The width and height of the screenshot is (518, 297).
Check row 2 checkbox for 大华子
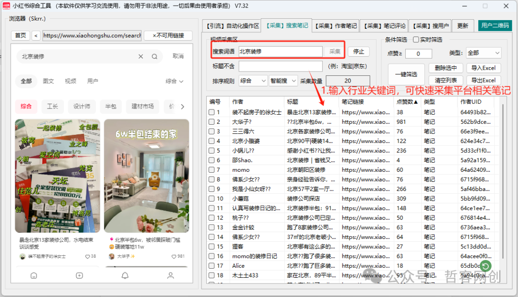pos(212,122)
